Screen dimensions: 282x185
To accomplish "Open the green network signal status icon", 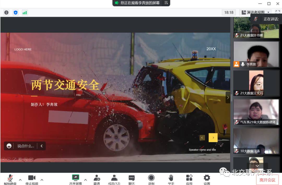I will click(x=25, y=12).
